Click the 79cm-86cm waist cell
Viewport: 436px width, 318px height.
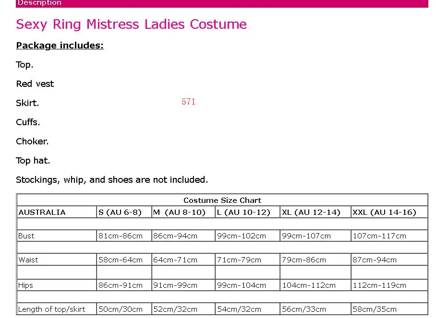click(x=315, y=259)
